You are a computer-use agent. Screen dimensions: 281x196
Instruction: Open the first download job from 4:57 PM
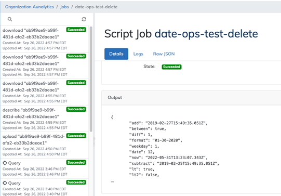pos(45,39)
